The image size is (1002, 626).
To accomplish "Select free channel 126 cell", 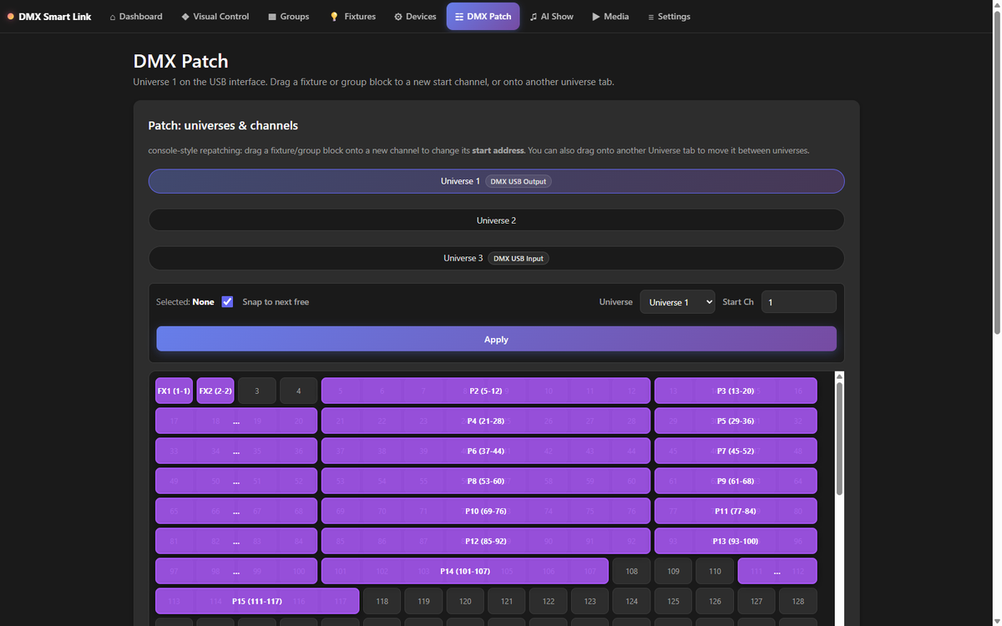I will (x=715, y=601).
